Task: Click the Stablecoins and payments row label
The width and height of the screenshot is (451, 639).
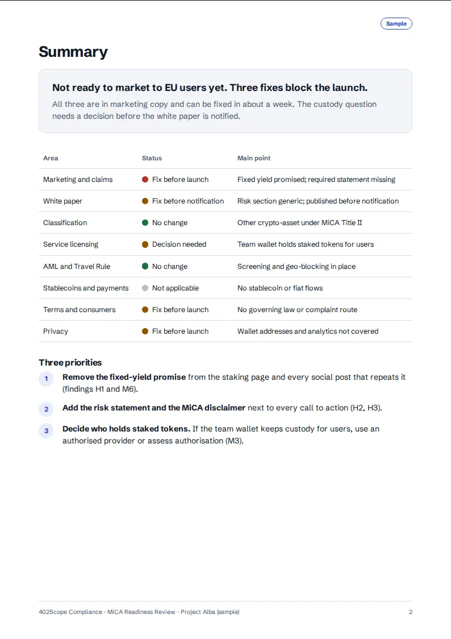Action: (x=86, y=288)
